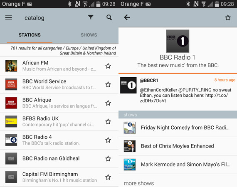
Task: Tap Mark Kermode and Simon Mayo artwork
Action: pyautogui.click(x=130, y=165)
